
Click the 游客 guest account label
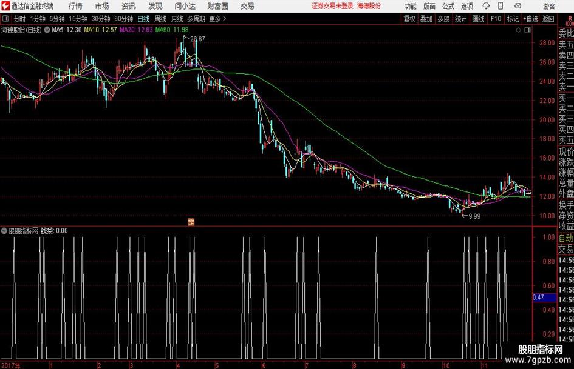[548, 6]
